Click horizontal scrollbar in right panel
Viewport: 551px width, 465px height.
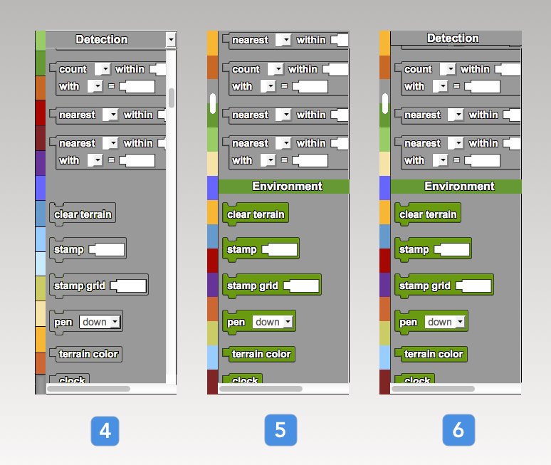433,389
